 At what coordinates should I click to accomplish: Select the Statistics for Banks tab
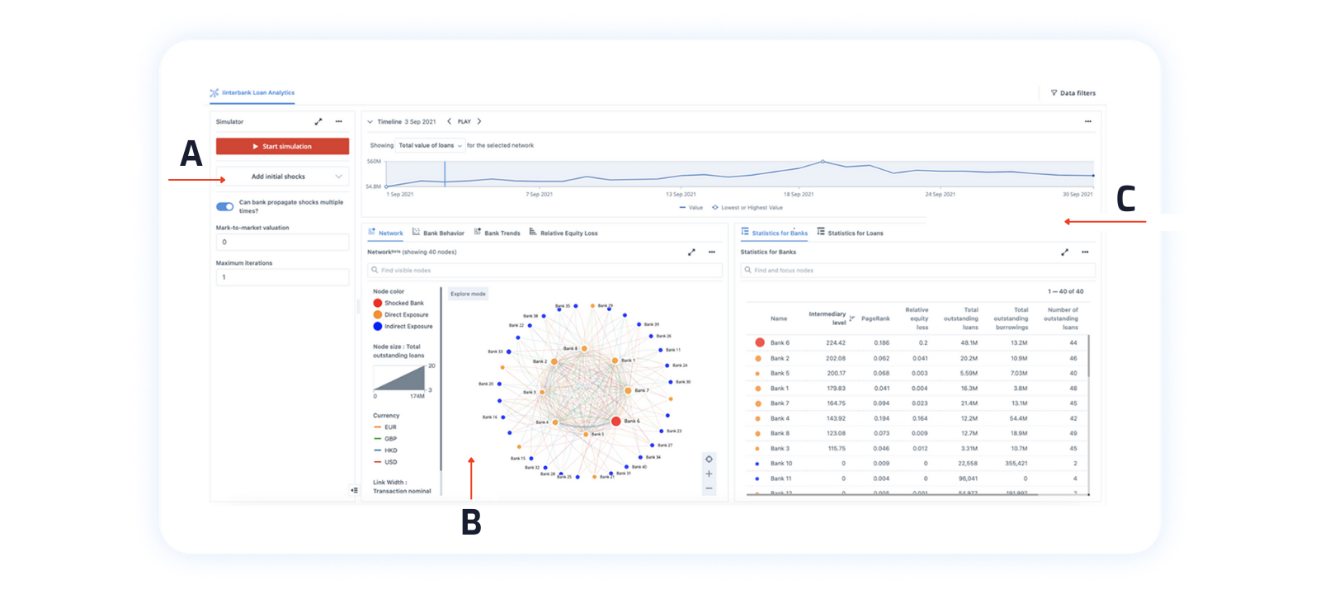pos(775,233)
